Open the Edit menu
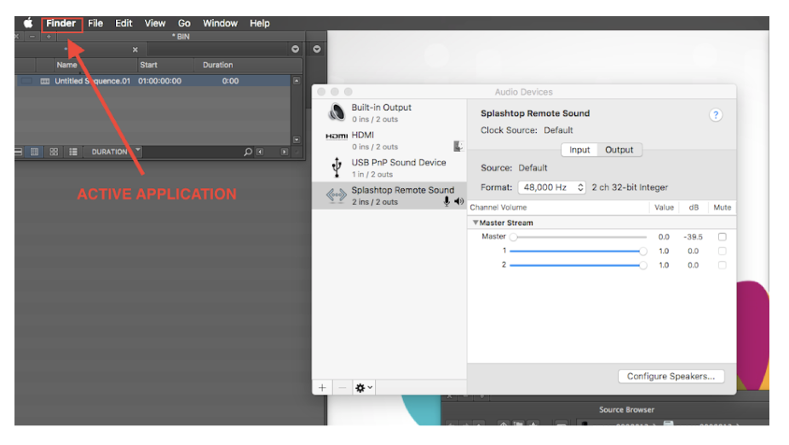Image resolution: width=789 pixels, height=445 pixels. point(124,23)
